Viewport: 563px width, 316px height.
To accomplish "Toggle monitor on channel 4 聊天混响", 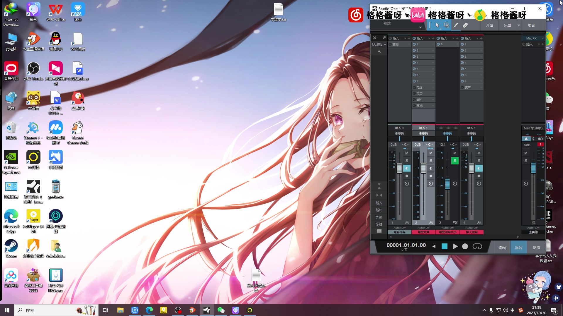I will pos(479,168).
